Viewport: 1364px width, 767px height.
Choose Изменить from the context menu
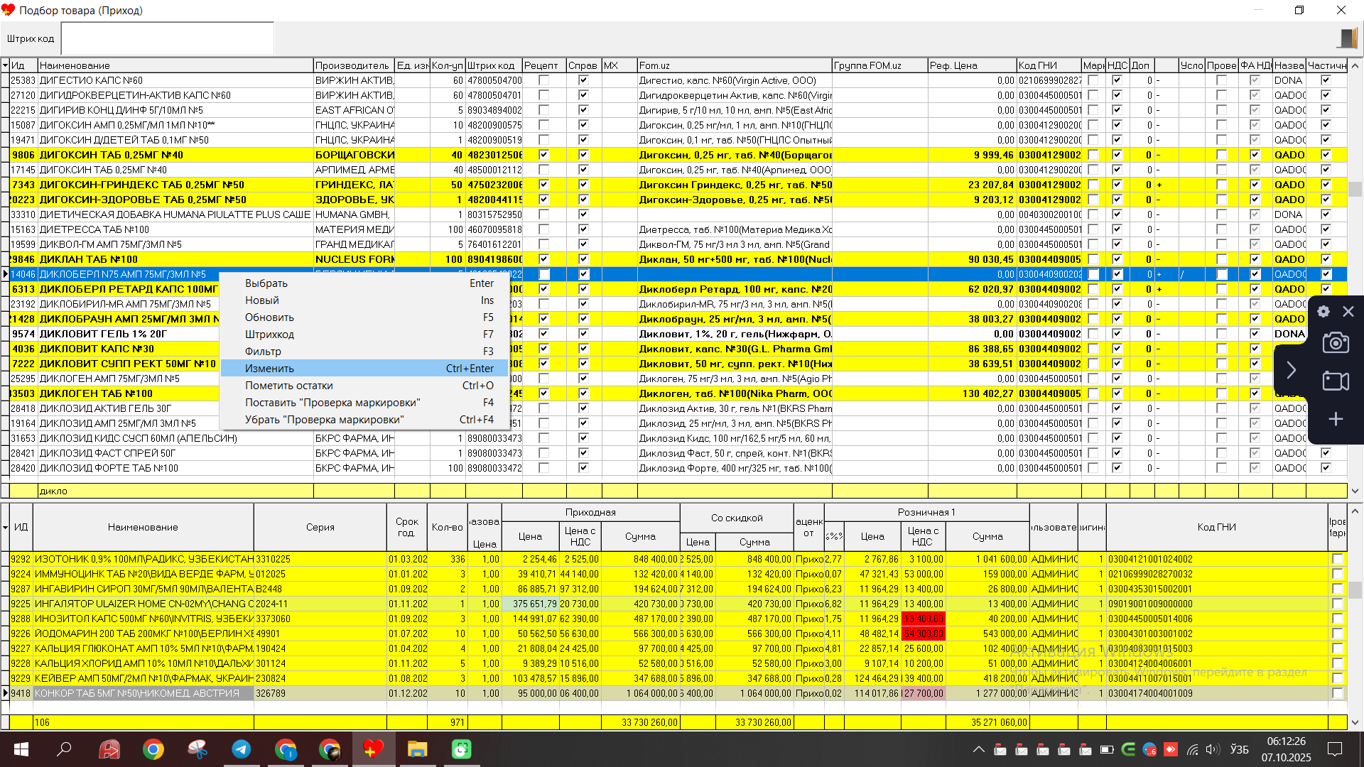pyautogui.click(x=270, y=369)
